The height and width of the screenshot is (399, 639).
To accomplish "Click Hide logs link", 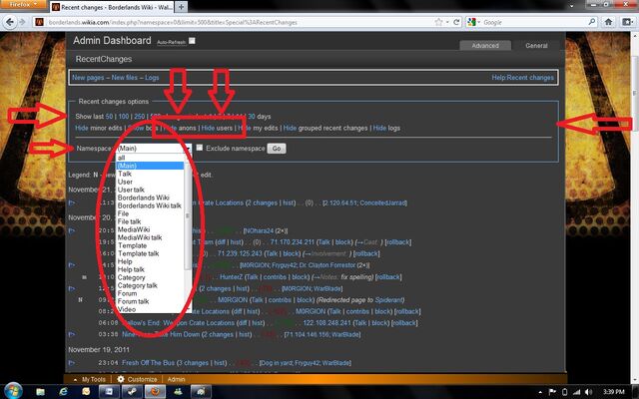I will tap(379, 128).
